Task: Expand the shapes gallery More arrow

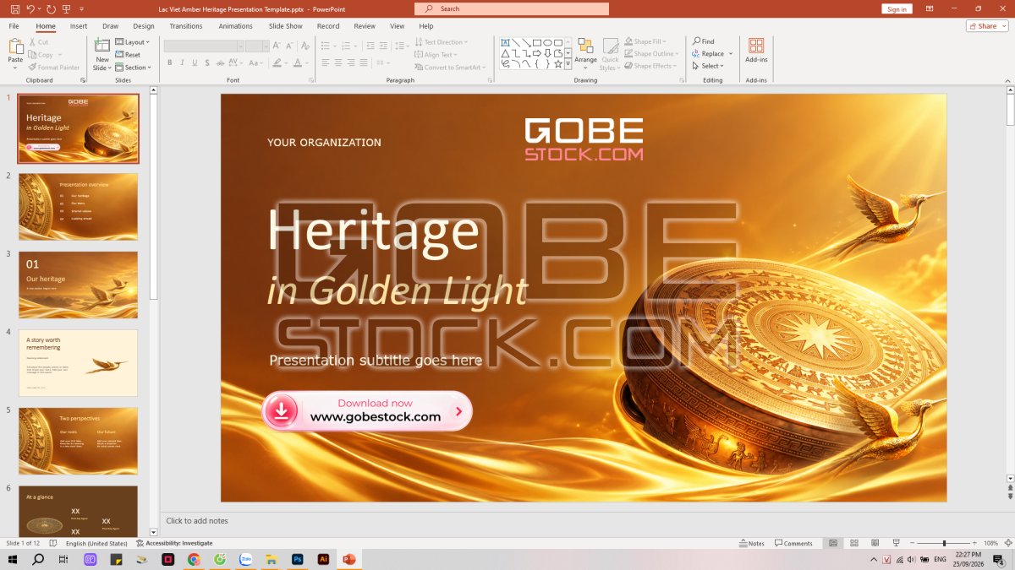Action: click(568, 64)
